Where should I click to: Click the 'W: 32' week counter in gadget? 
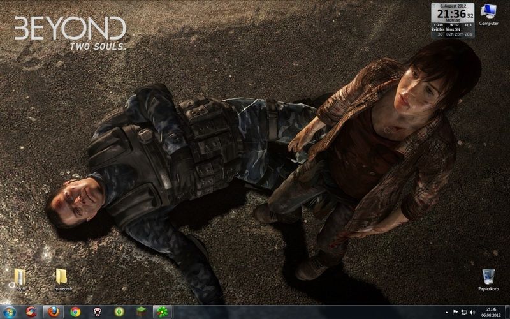[x=454, y=25]
